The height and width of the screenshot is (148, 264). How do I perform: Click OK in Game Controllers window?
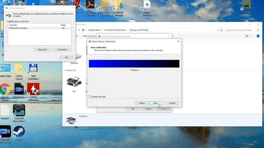coord(66,58)
